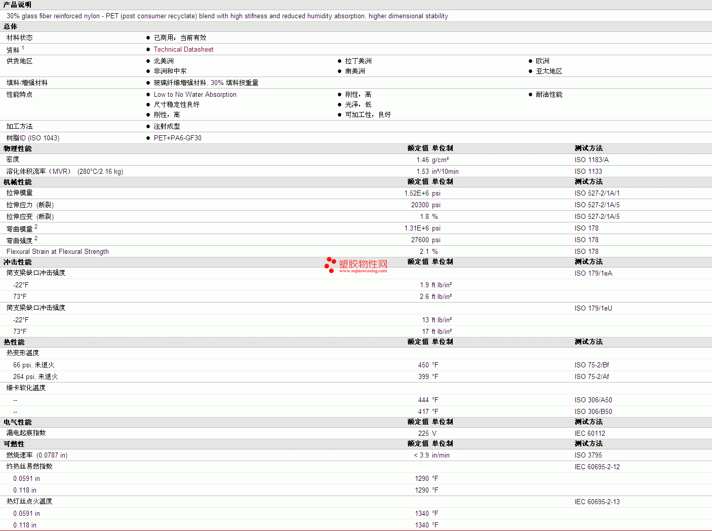Select the 机械性能 section header
712x531 pixels.
pos(17,182)
